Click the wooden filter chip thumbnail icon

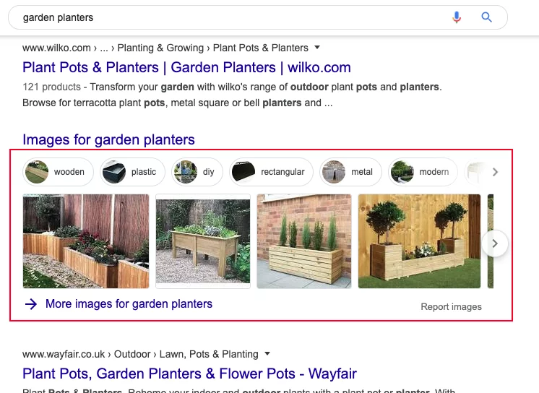point(37,172)
